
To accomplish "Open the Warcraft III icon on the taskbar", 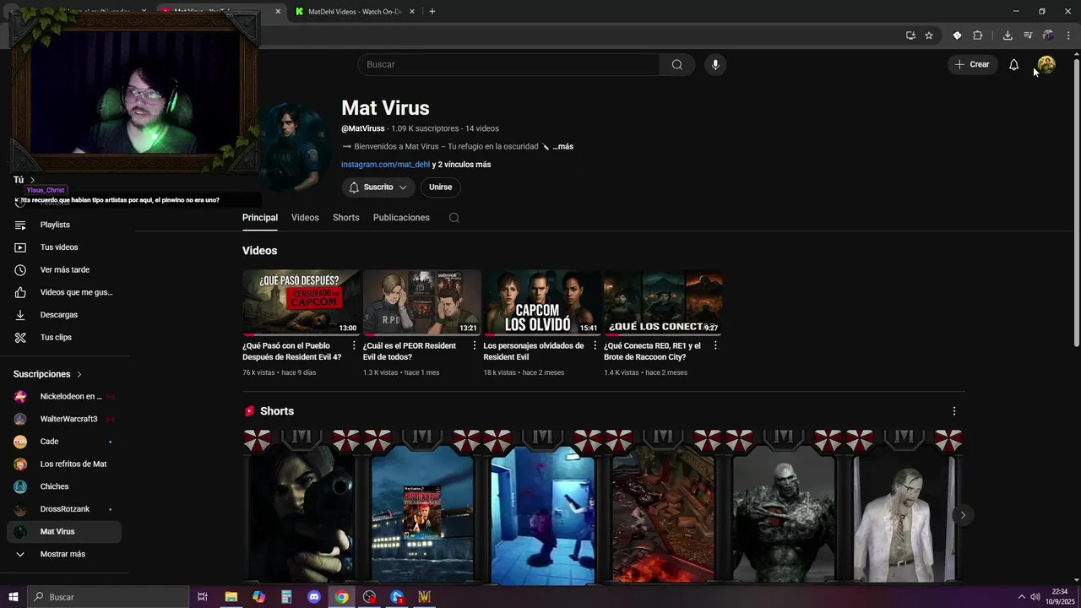I will click(425, 597).
